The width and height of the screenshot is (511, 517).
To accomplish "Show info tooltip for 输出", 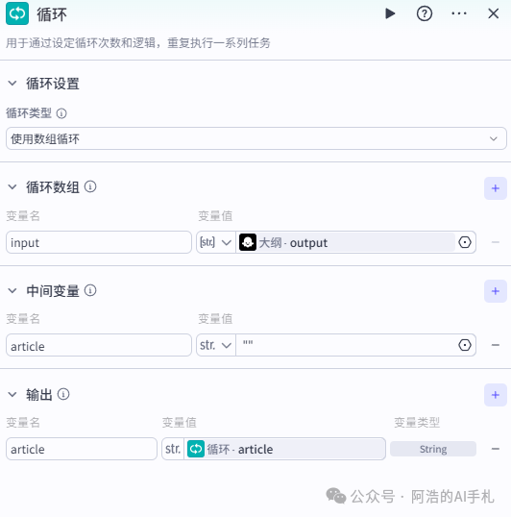I will tap(63, 394).
